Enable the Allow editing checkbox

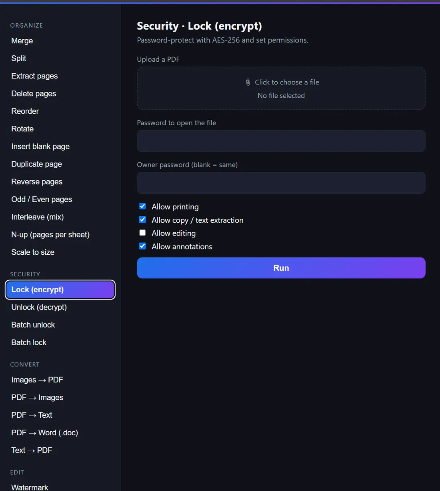pyautogui.click(x=142, y=233)
